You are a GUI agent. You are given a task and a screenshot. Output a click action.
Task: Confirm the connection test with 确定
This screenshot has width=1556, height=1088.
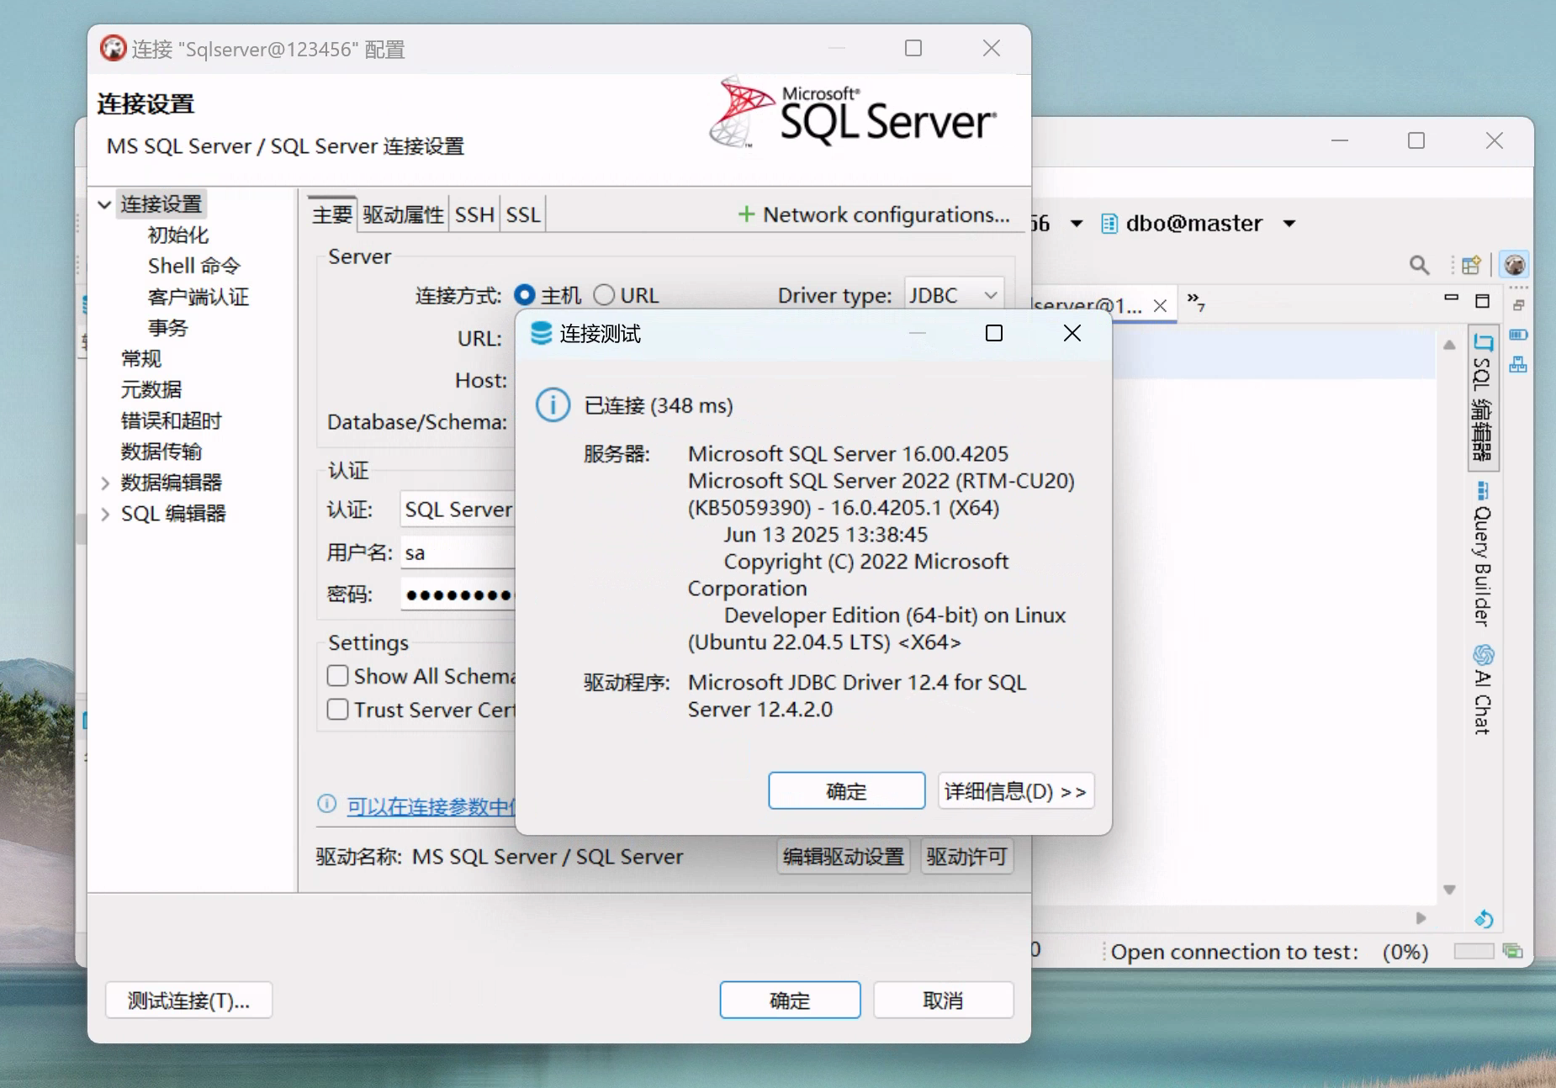(x=846, y=791)
